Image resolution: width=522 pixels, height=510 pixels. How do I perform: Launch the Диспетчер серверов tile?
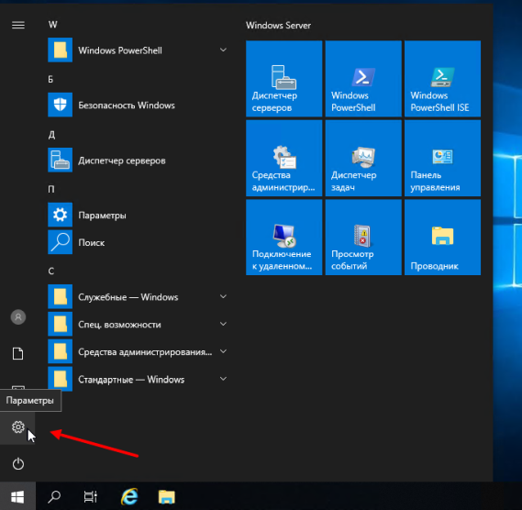284,79
